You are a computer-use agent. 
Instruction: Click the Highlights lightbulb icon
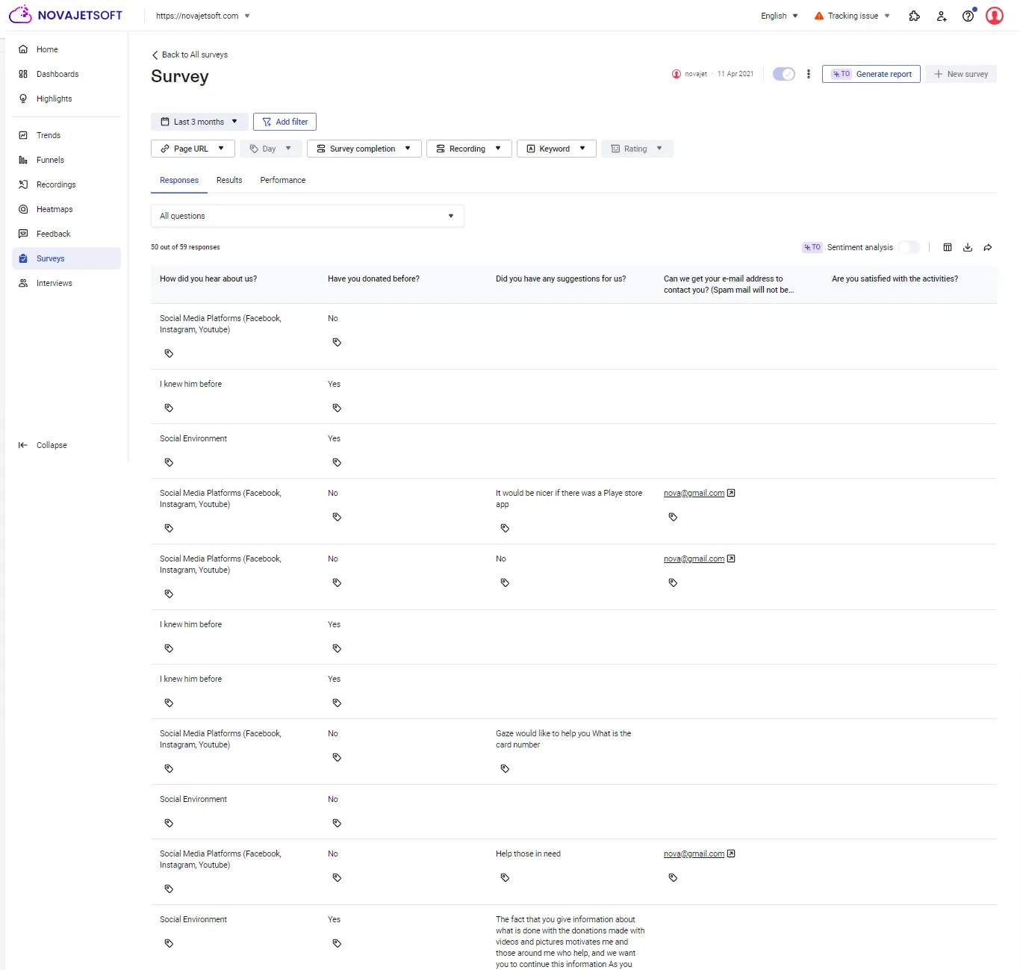pyautogui.click(x=23, y=99)
